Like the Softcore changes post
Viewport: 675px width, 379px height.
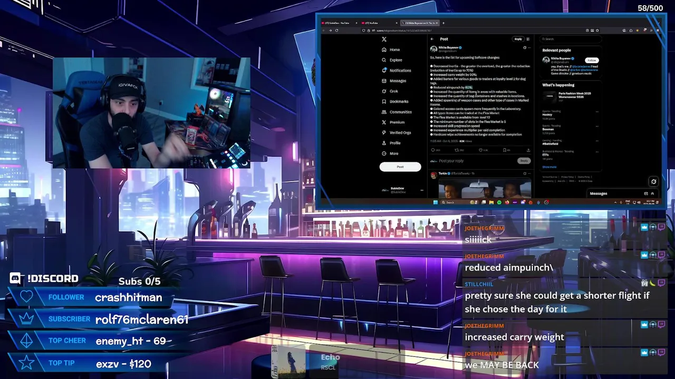click(480, 150)
